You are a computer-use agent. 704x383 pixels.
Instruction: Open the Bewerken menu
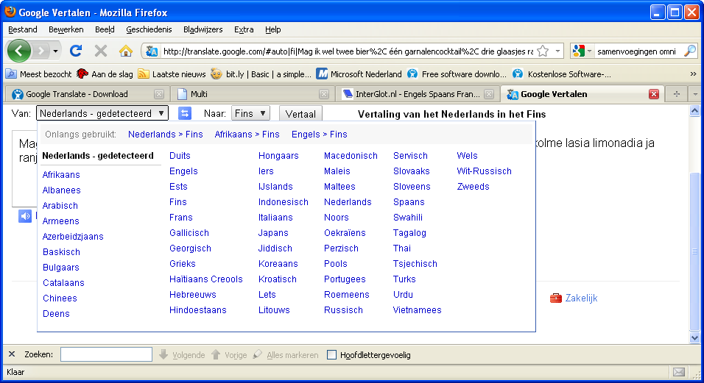coord(66,29)
